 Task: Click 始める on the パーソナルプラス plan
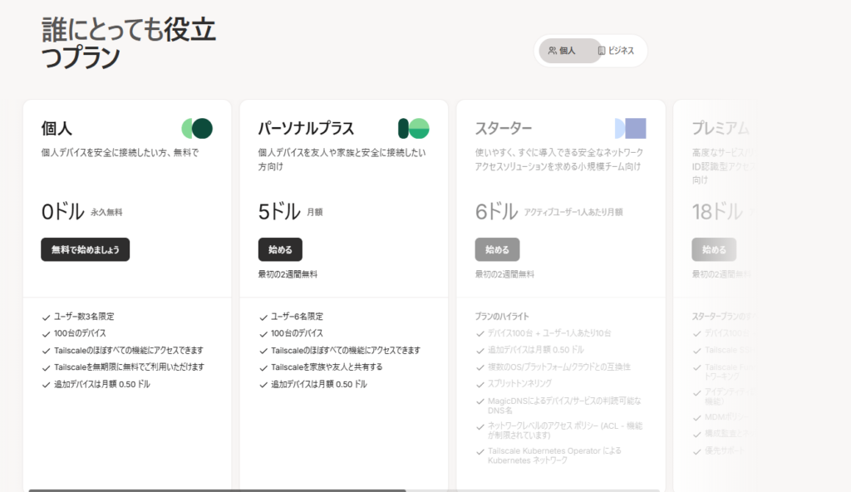tap(281, 249)
